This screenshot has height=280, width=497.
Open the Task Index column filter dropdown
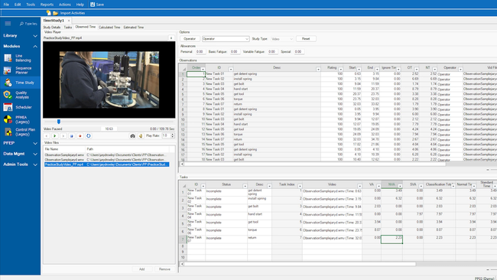(x=300, y=186)
